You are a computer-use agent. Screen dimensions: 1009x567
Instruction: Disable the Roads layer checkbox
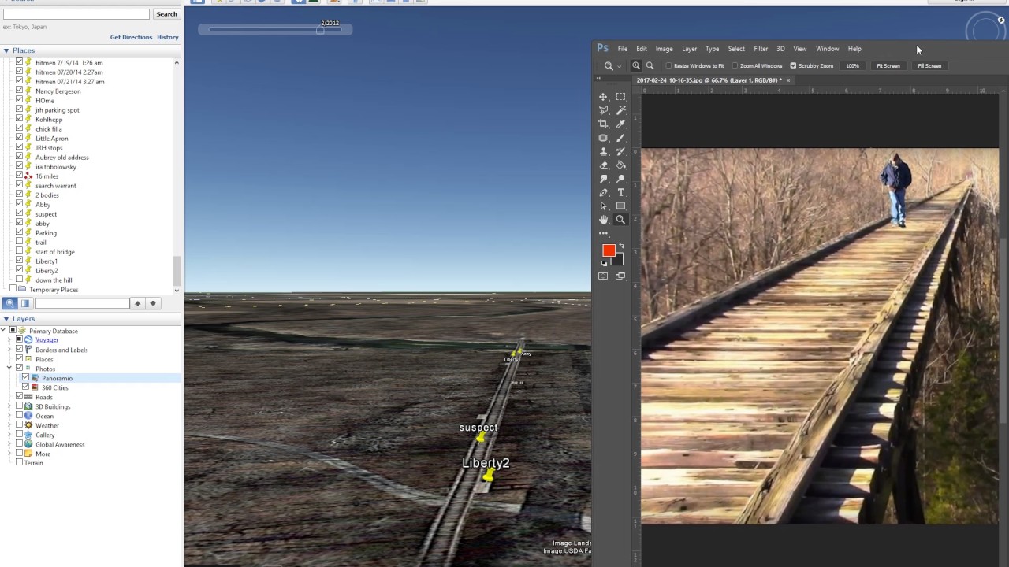click(x=19, y=397)
